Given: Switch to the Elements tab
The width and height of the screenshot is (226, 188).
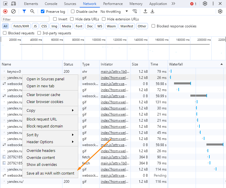Looking at the screenshot, I should 31,4.
